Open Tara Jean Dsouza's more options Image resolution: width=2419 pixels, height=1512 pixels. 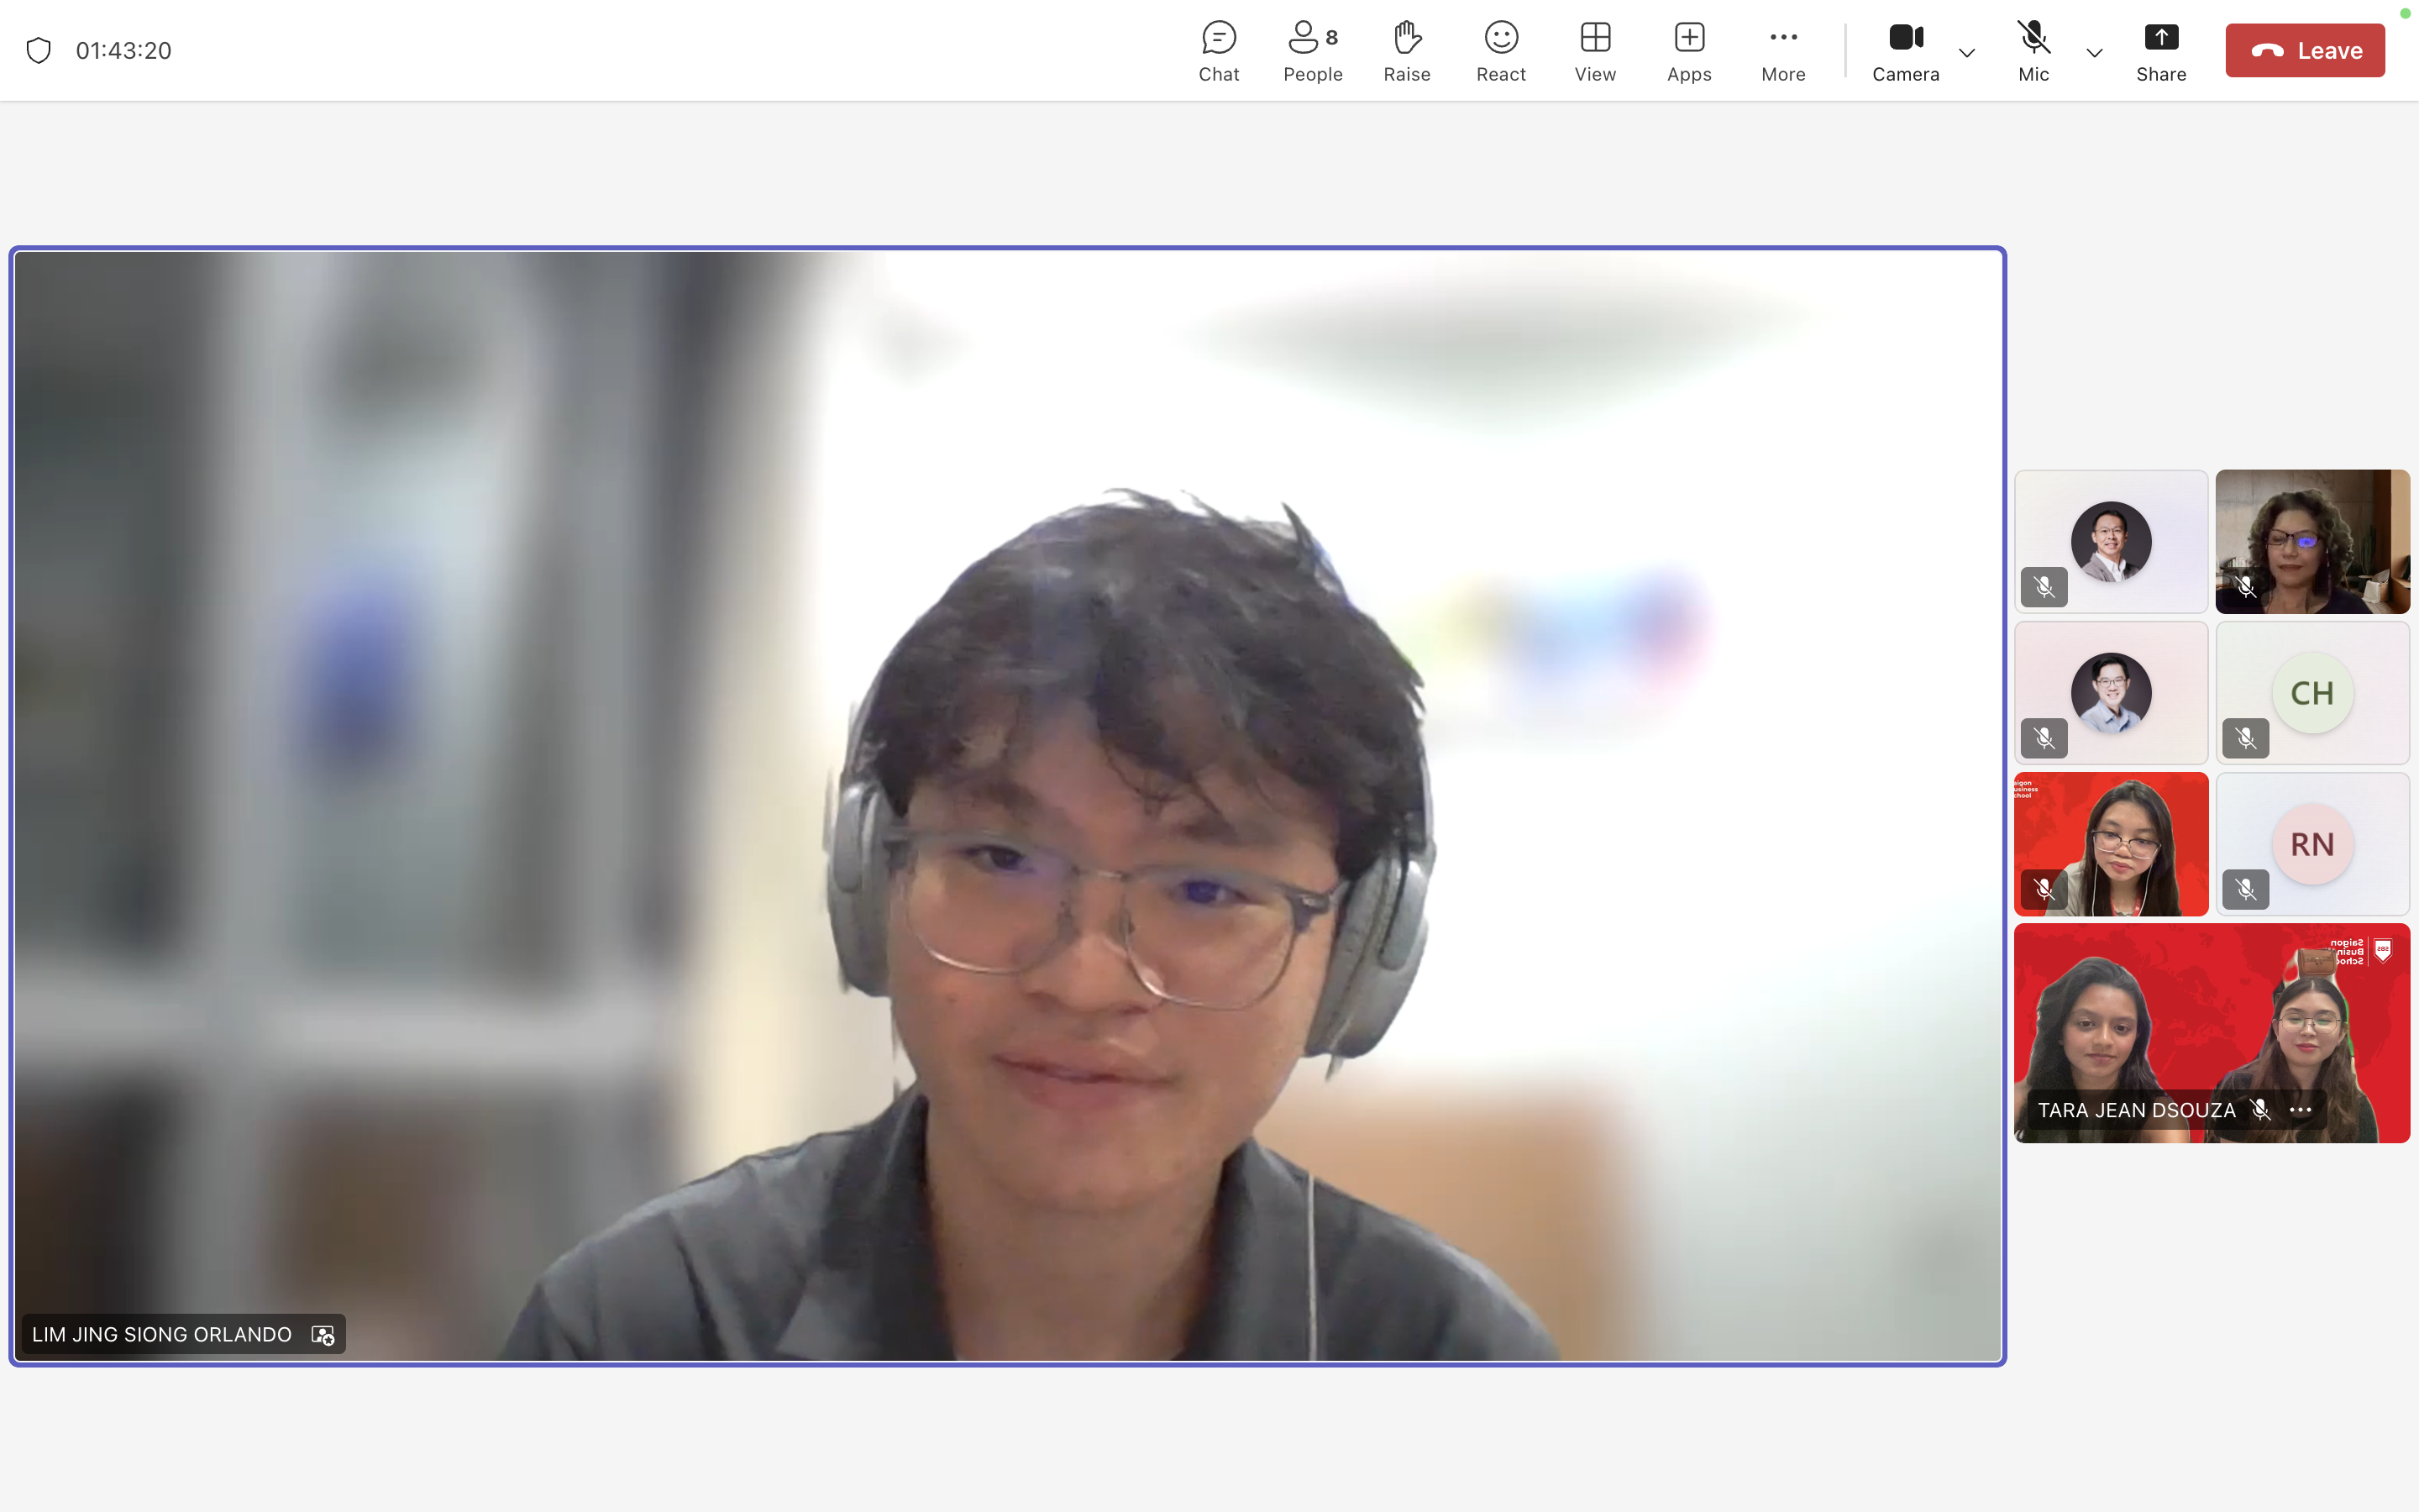point(2300,1110)
